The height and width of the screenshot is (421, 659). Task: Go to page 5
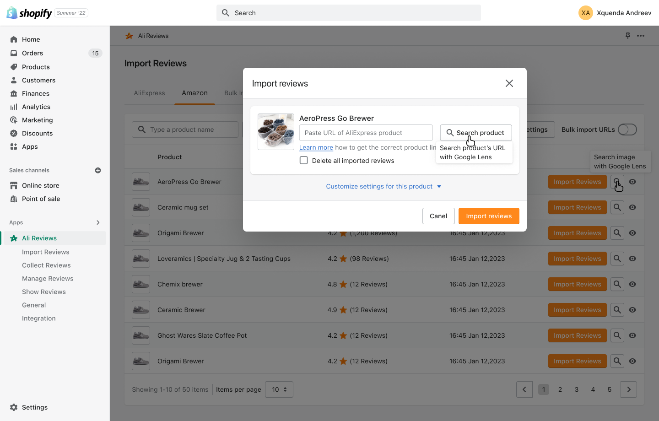click(x=610, y=389)
